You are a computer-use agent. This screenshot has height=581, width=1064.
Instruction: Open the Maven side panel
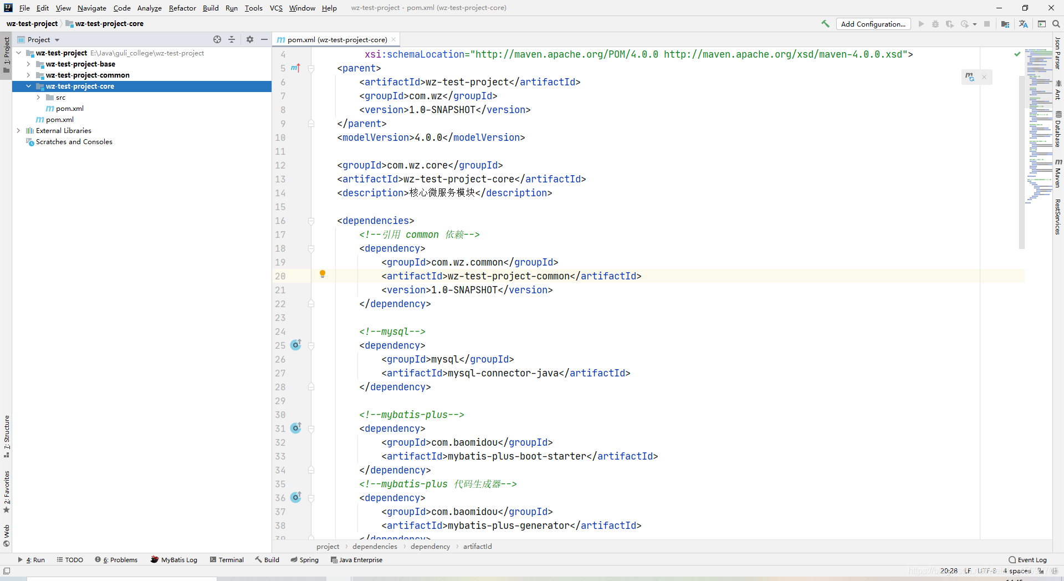coord(1058,173)
